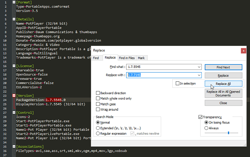The width and height of the screenshot is (250, 157).
Task: Click the Homepage=thumbapps.org line
Action: pyautogui.click(x=38, y=36)
